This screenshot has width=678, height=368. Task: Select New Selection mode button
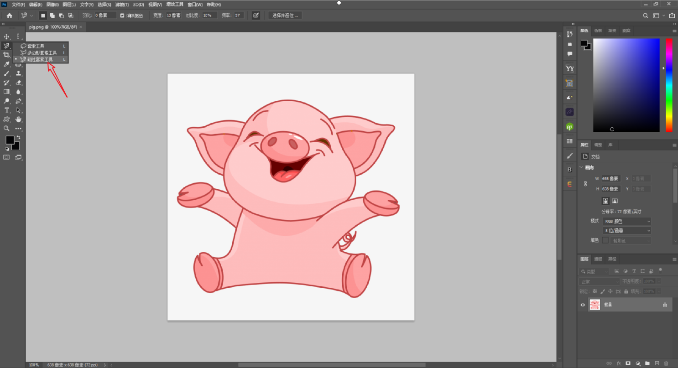(43, 16)
